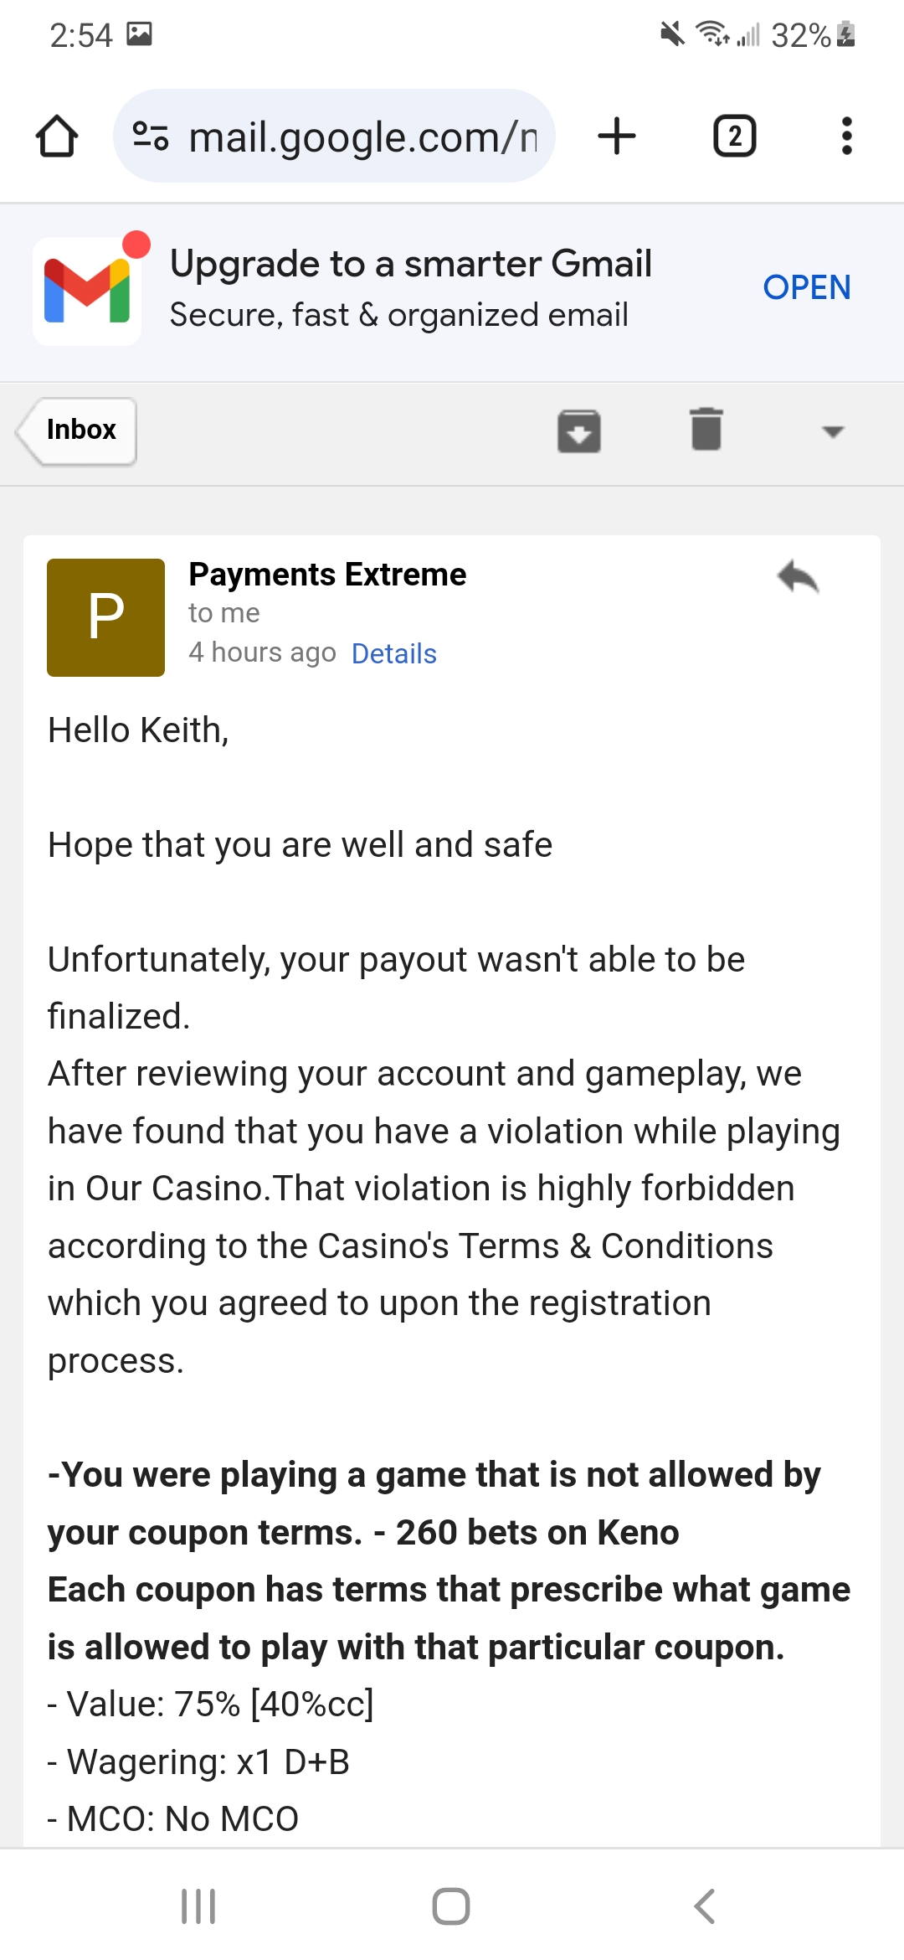
Task: Open a new tab with plus icon
Action: [617, 136]
